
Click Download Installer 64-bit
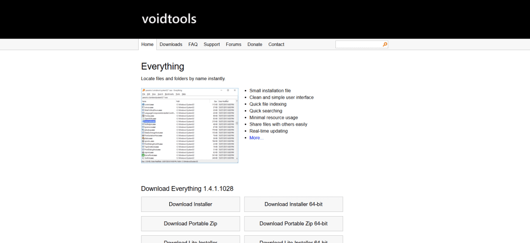(x=293, y=204)
